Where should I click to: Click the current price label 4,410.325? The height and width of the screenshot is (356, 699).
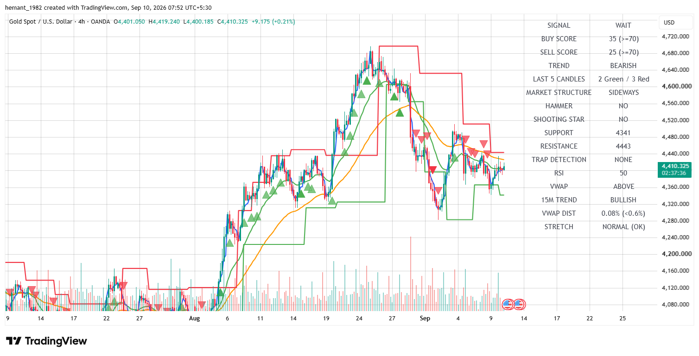tap(675, 166)
